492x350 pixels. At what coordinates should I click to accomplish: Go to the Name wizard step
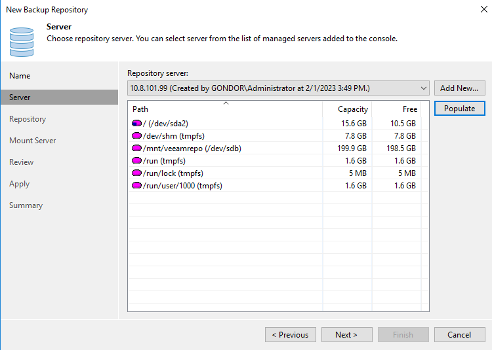[20, 76]
